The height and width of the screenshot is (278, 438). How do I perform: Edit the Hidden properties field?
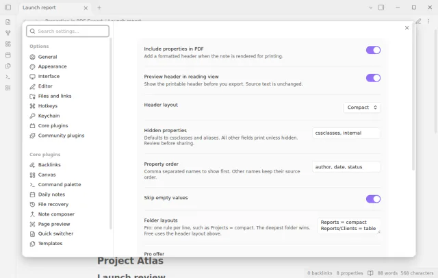pos(346,134)
